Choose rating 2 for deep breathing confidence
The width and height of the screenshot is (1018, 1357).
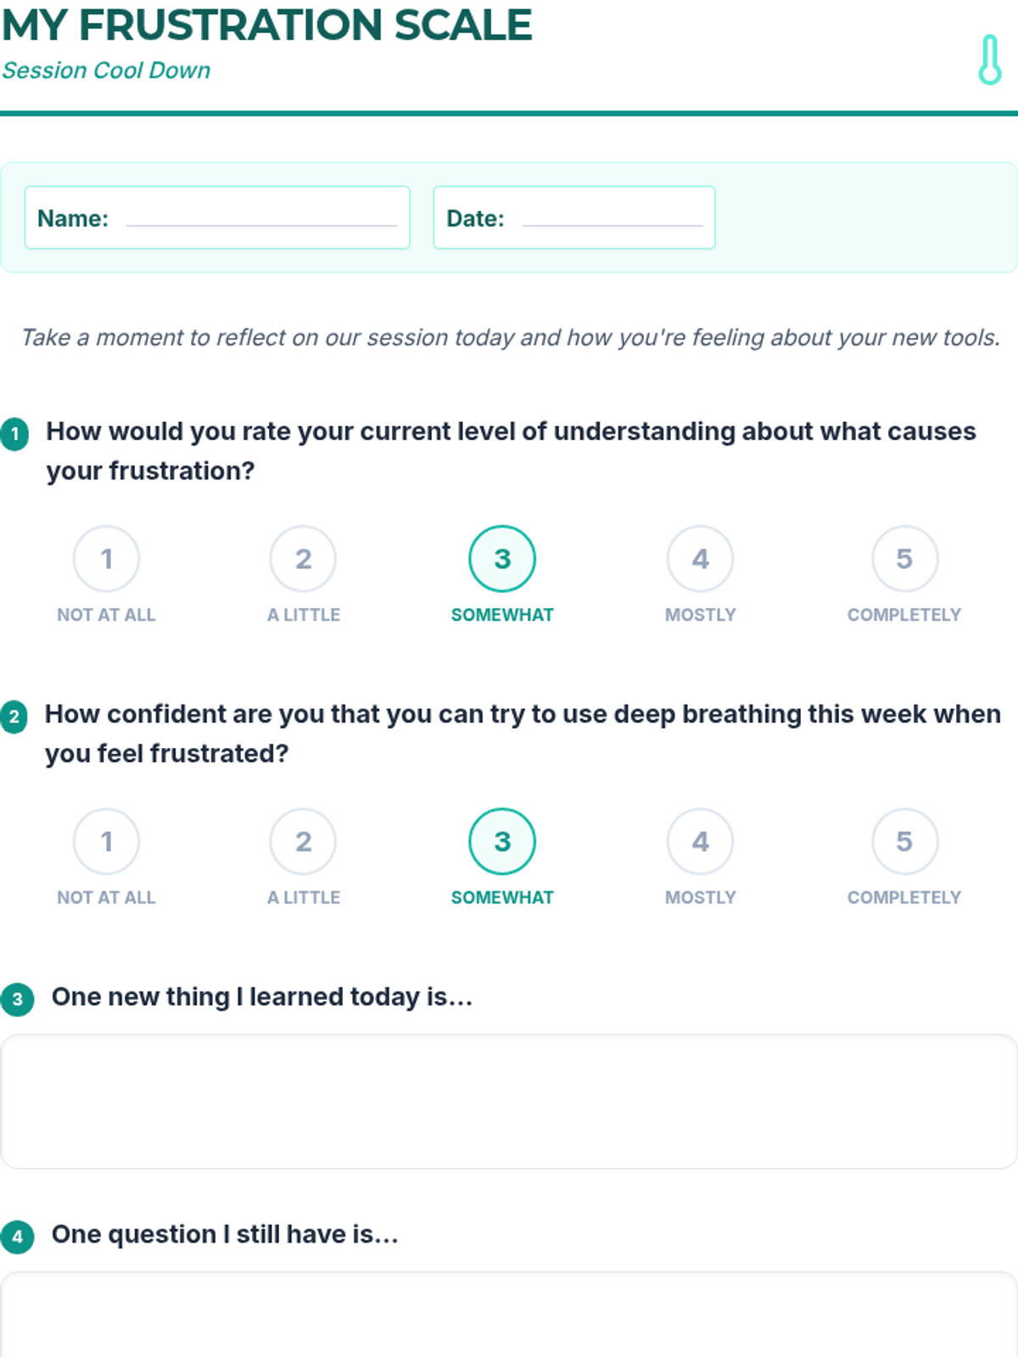(303, 841)
